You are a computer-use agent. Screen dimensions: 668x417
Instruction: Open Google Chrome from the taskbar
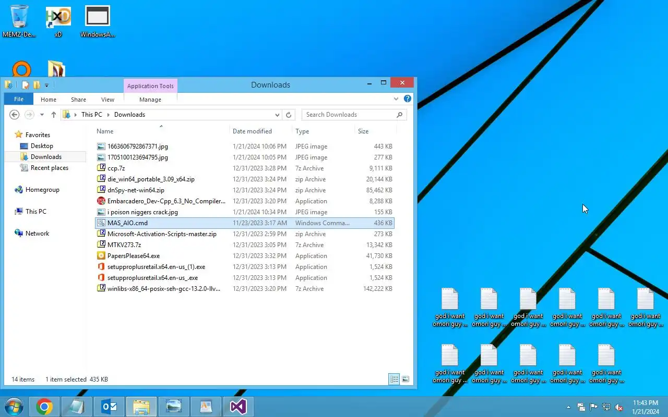tap(44, 407)
